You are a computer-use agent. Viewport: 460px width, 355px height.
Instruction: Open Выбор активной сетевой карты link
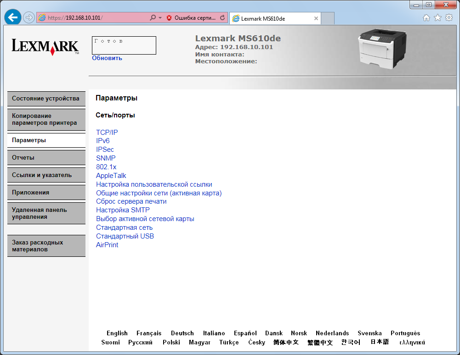[x=145, y=219]
